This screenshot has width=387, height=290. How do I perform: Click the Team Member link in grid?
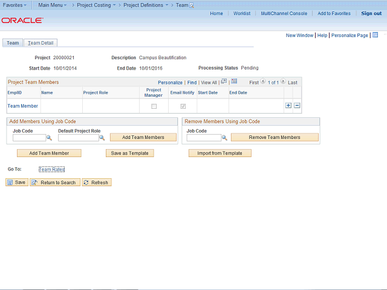[22, 106]
